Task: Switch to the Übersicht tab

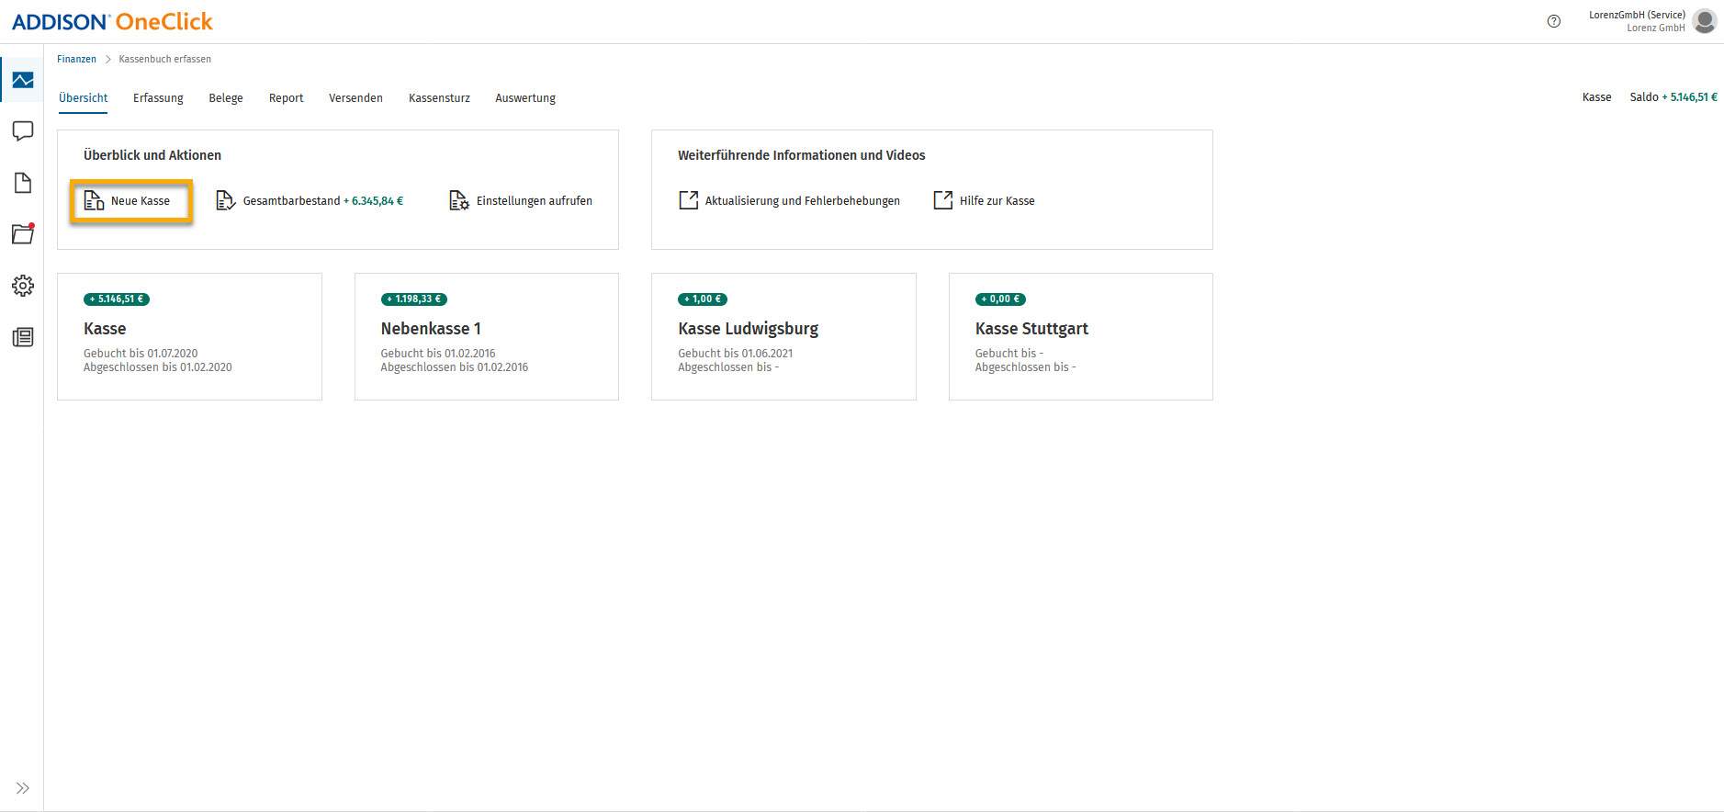Action: point(83,98)
